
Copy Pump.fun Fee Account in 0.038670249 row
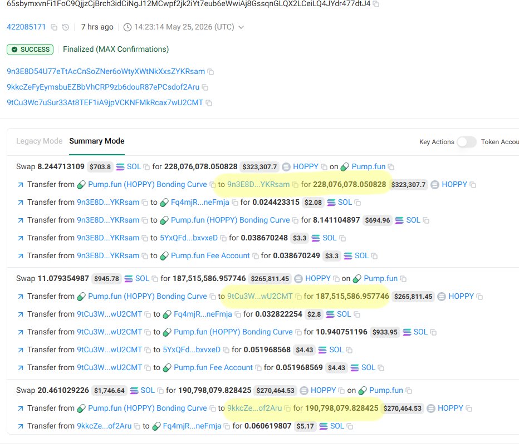(256, 256)
